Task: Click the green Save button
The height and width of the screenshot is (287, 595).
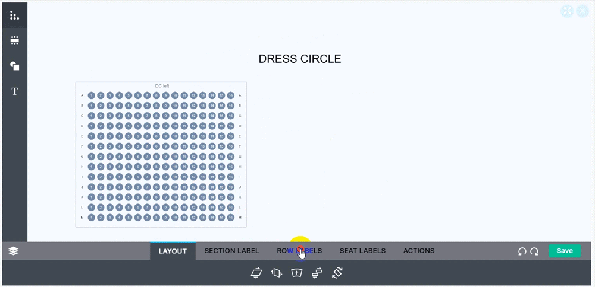Action: [565, 251]
